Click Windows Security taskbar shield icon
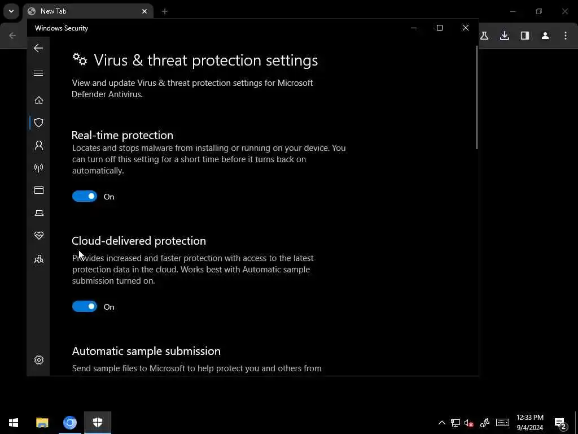Viewport: 578px width, 434px height. tap(98, 423)
